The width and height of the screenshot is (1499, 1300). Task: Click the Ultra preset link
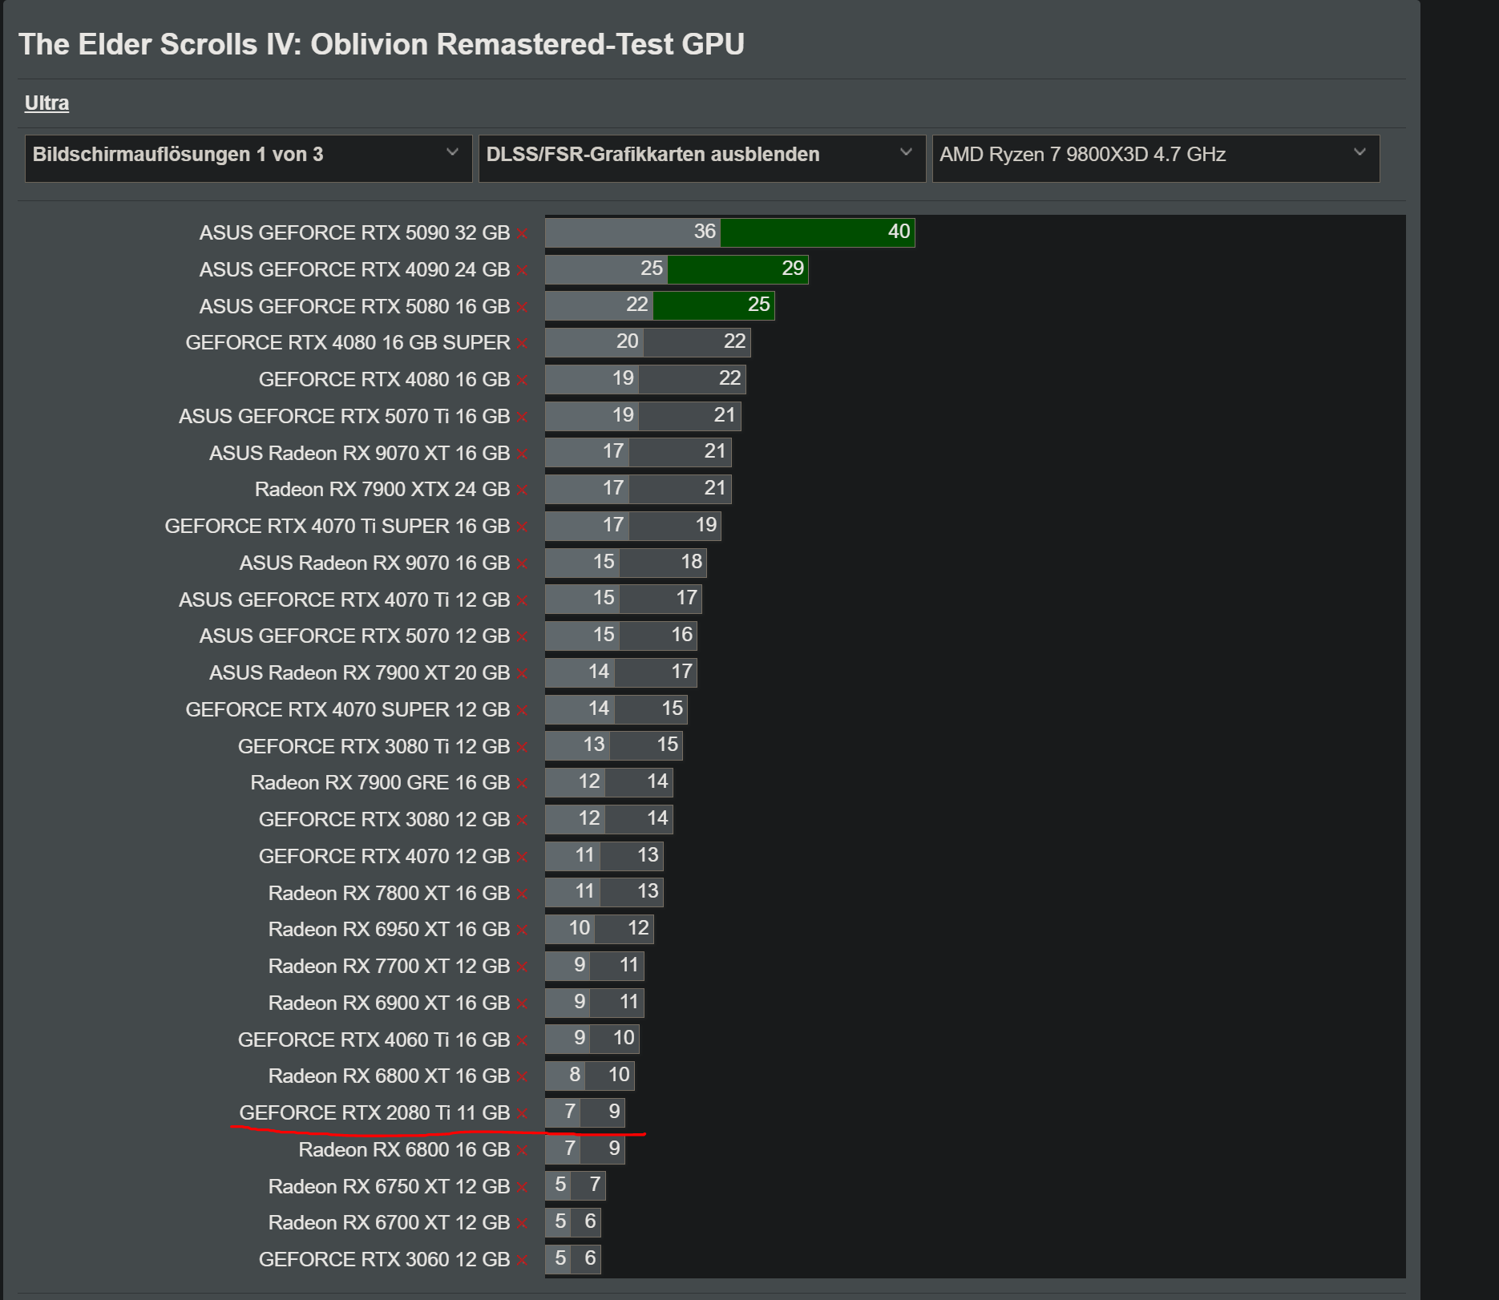[x=46, y=103]
